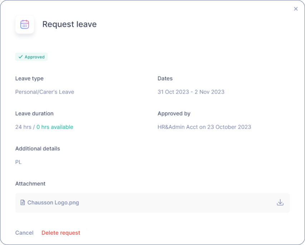Click the "Personal/Carer's Leave" type text

44,92
